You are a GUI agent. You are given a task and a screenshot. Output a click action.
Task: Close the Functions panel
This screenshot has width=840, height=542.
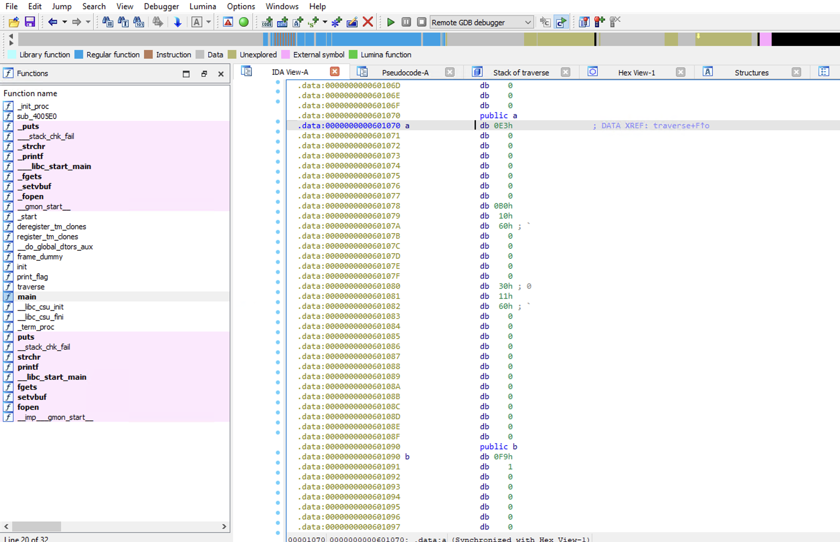pyautogui.click(x=221, y=74)
